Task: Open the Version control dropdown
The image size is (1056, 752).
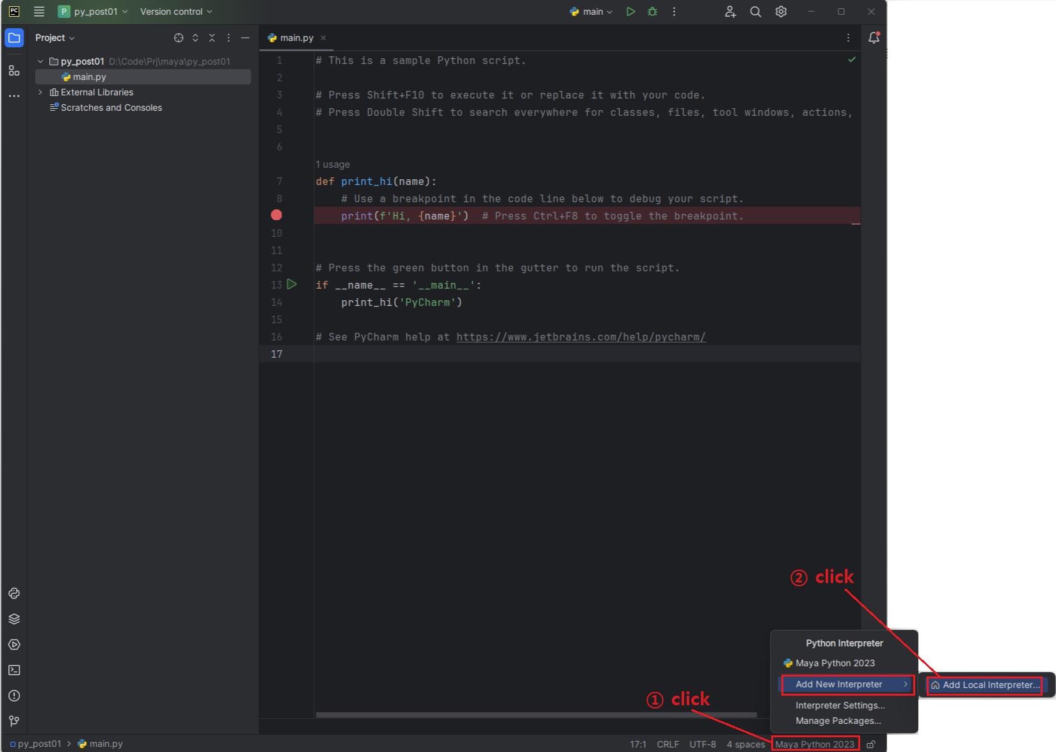Action: [176, 12]
